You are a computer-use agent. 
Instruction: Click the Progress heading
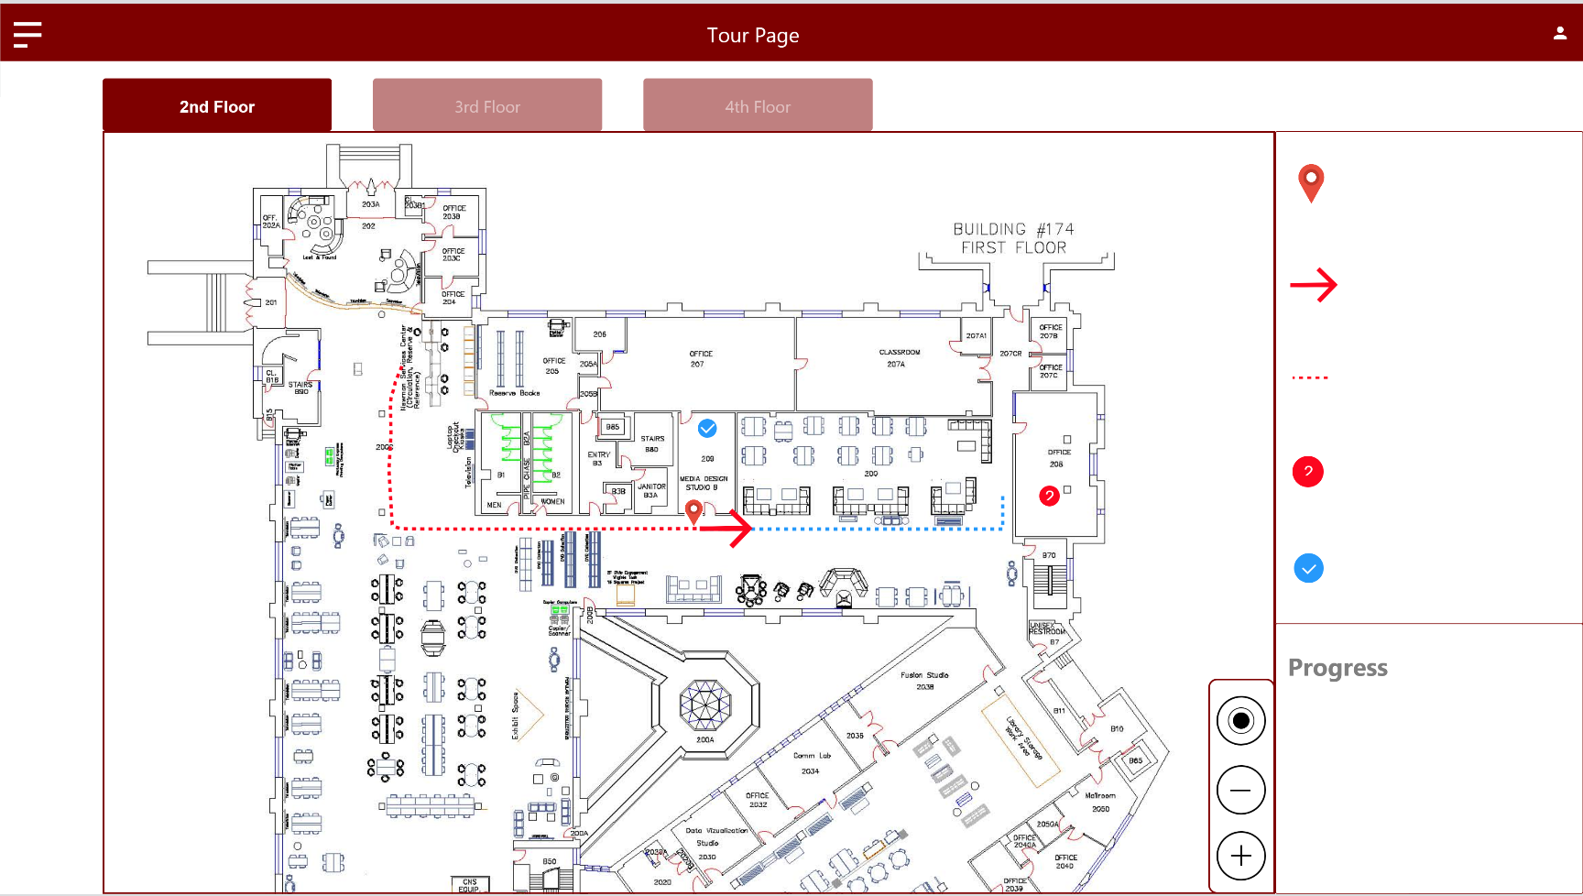coord(1337,668)
